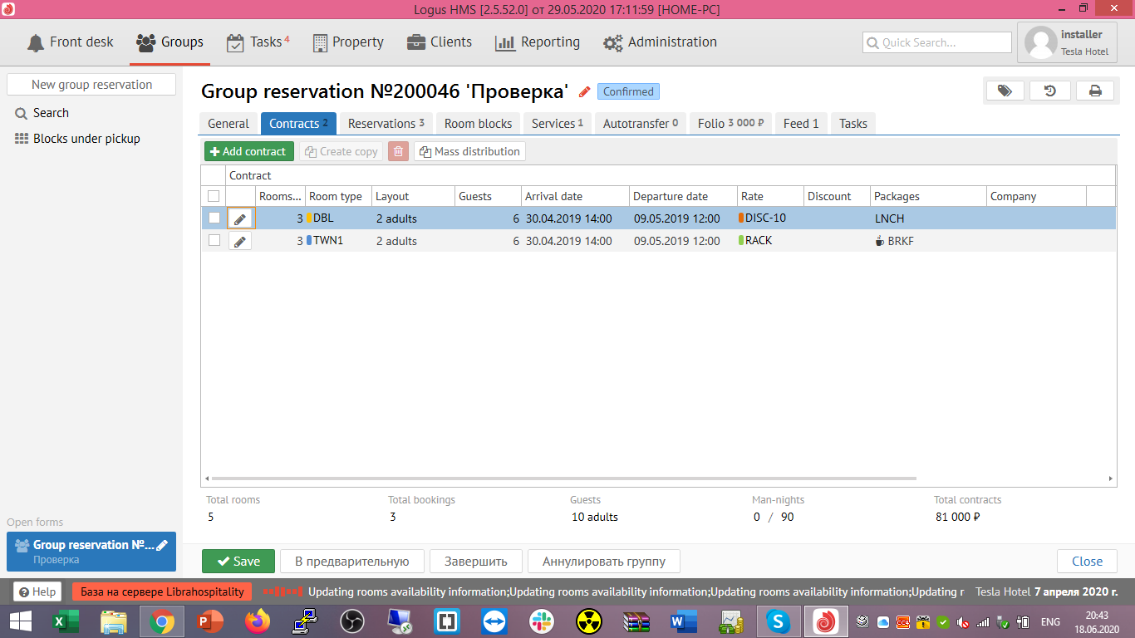Close the group reservation form
Screen dimensions: 1135x638
tap(1087, 562)
